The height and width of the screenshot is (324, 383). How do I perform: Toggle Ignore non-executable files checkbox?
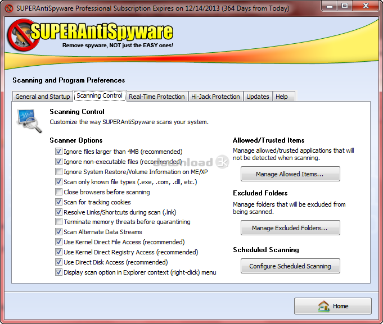58,162
